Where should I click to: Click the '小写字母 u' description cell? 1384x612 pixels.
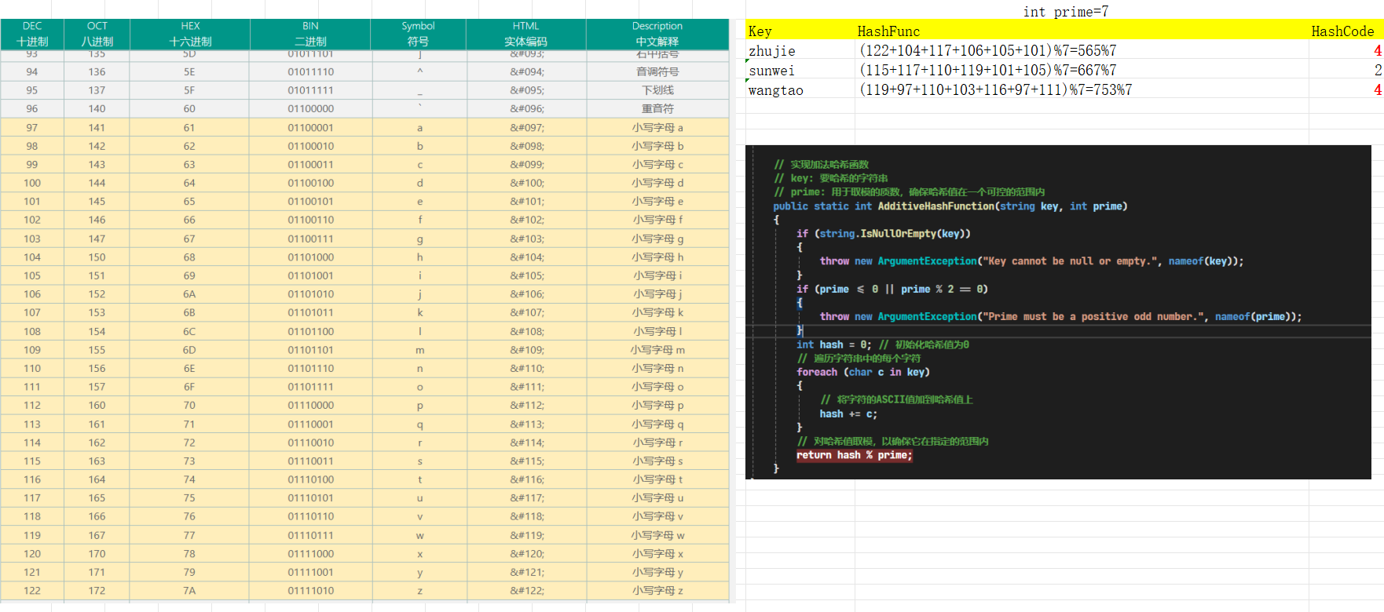[657, 498]
